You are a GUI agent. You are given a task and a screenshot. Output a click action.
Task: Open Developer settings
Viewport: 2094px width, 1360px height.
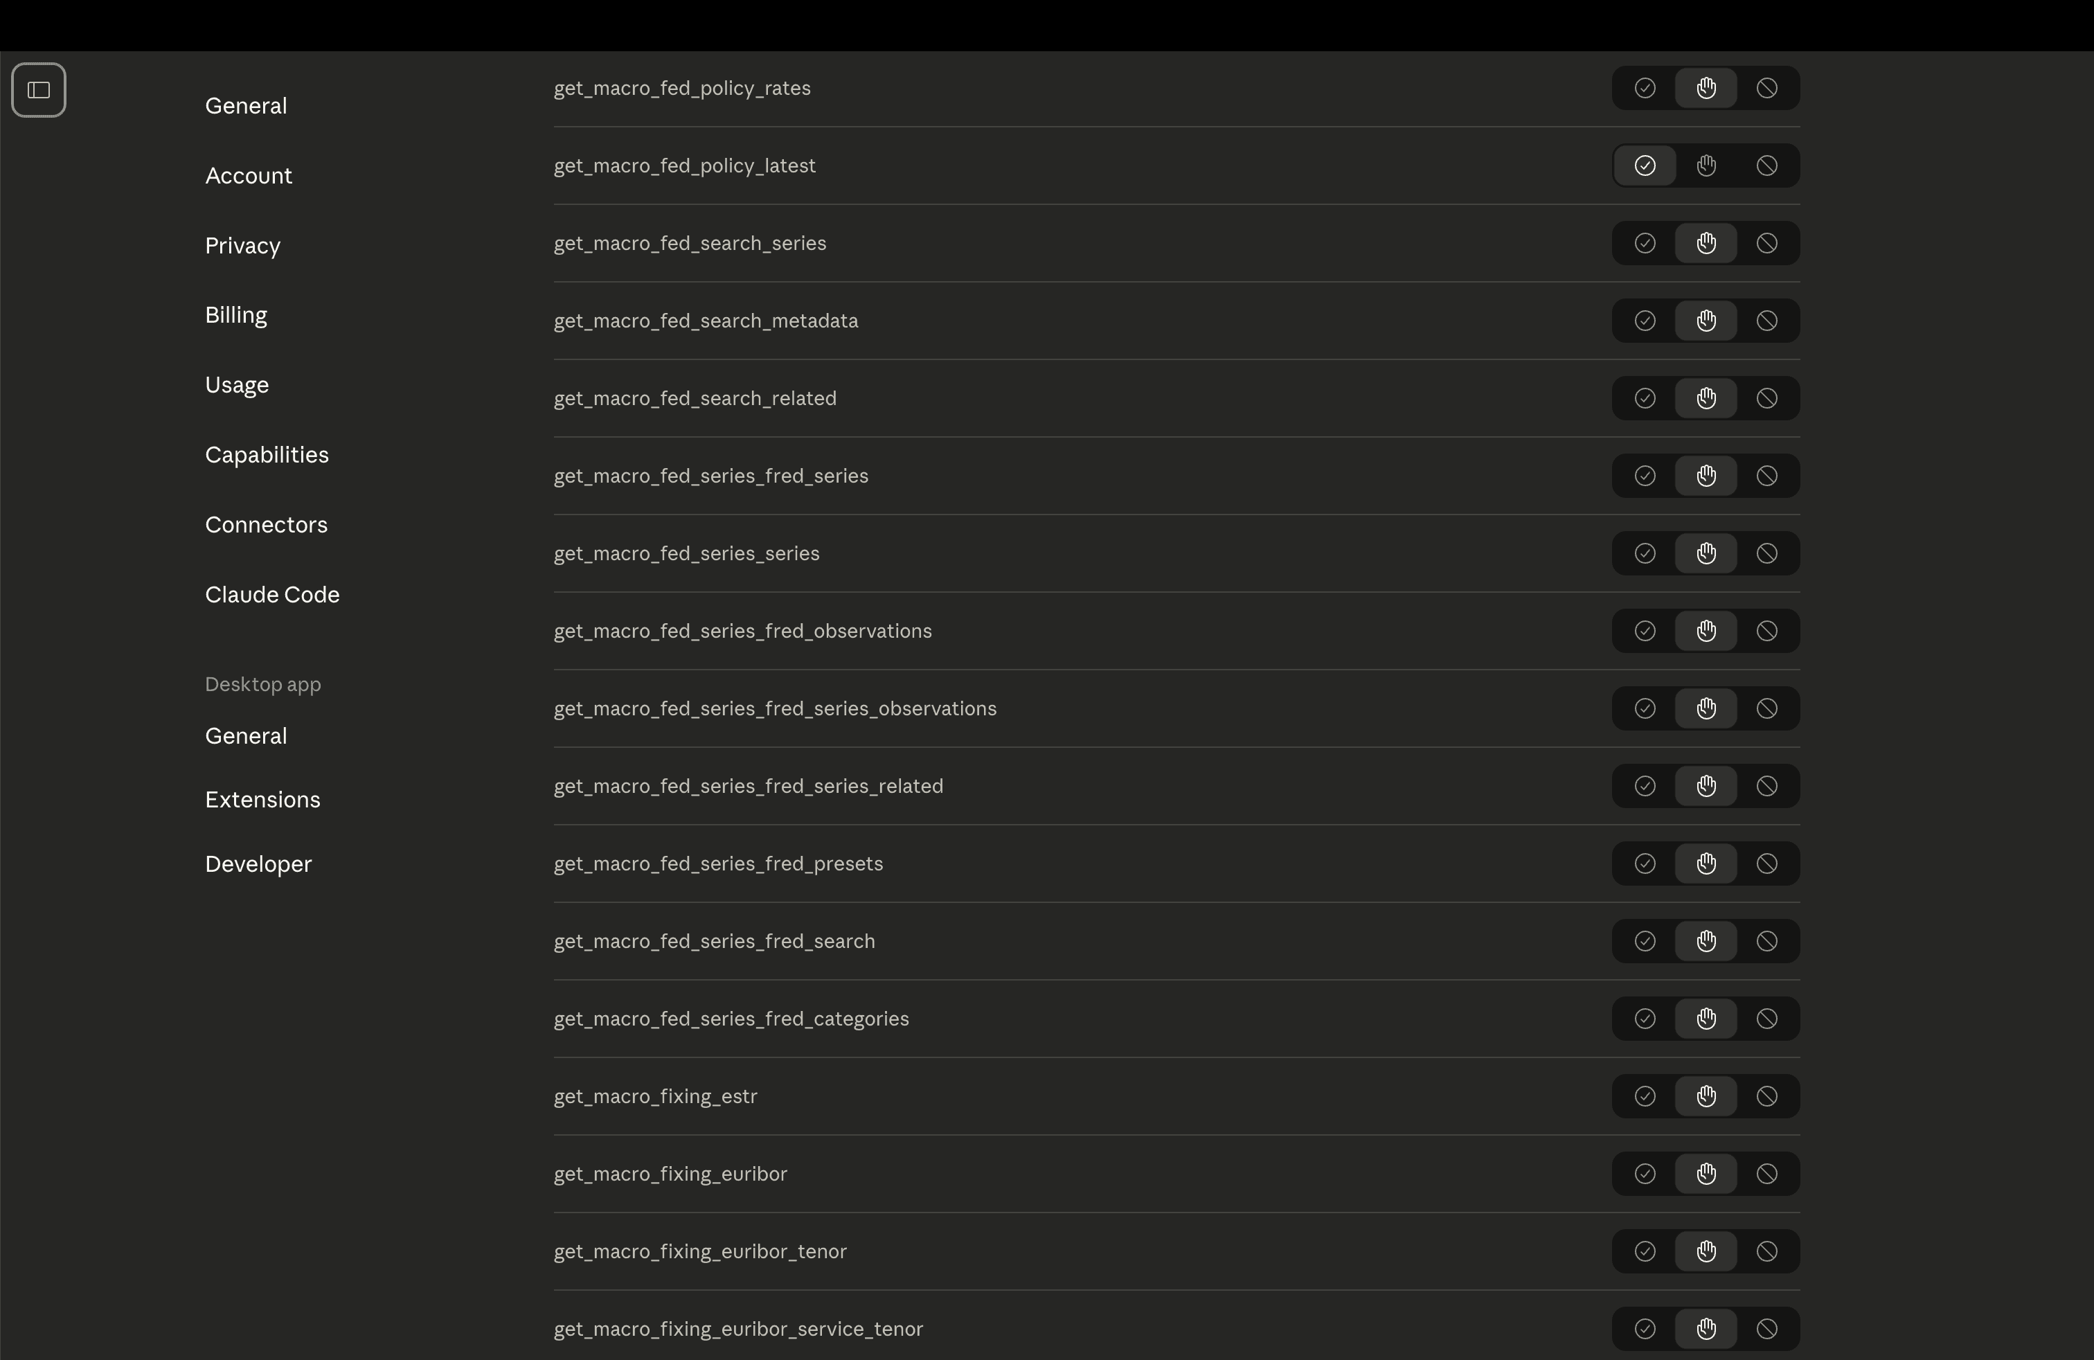pos(258,864)
